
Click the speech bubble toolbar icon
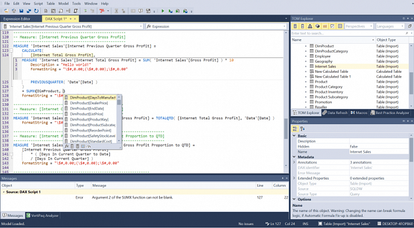pos(141,11)
